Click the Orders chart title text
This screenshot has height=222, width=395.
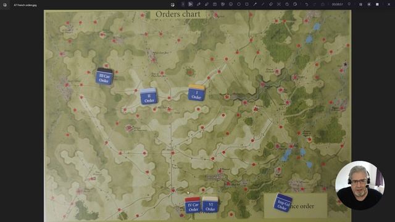pos(178,14)
